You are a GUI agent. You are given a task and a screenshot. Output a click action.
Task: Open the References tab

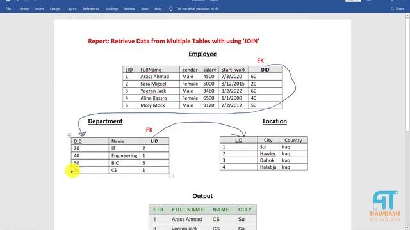click(x=91, y=8)
